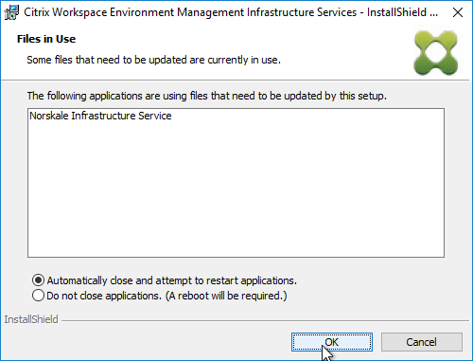Select Norskale Infrastructure Service in the list
Viewport: 473px width, 361px height.
pyautogui.click(x=100, y=116)
